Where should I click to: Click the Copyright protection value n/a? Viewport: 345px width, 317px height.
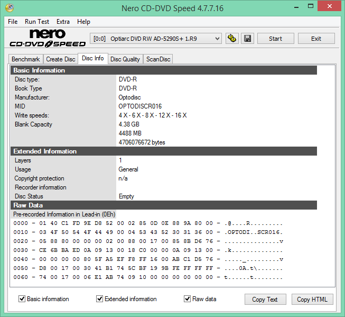(123, 178)
